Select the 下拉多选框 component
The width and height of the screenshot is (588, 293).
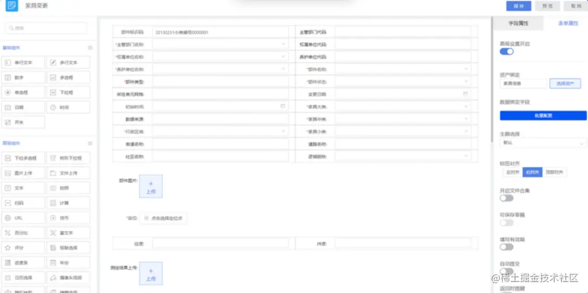(x=23, y=158)
